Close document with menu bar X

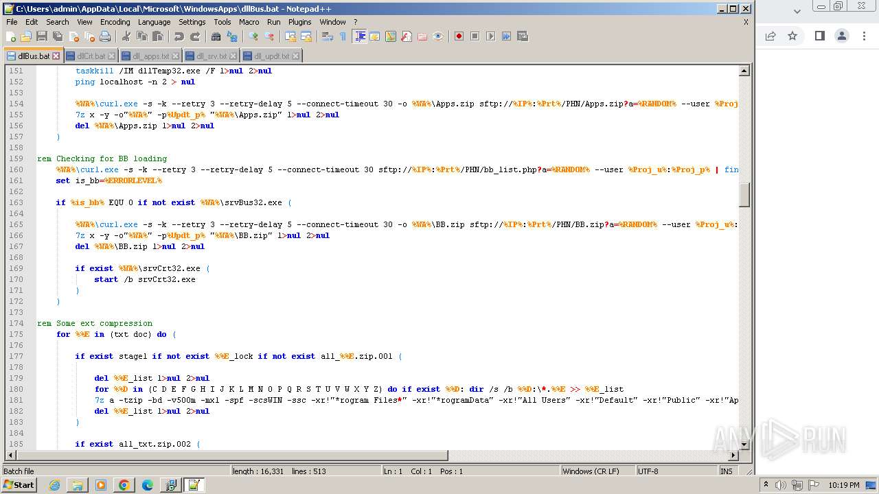point(746,22)
